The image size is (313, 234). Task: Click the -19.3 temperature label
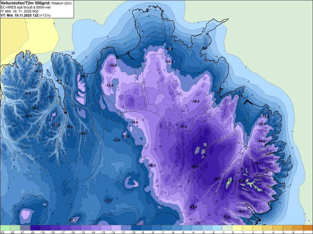pyautogui.click(x=217, y=179)
